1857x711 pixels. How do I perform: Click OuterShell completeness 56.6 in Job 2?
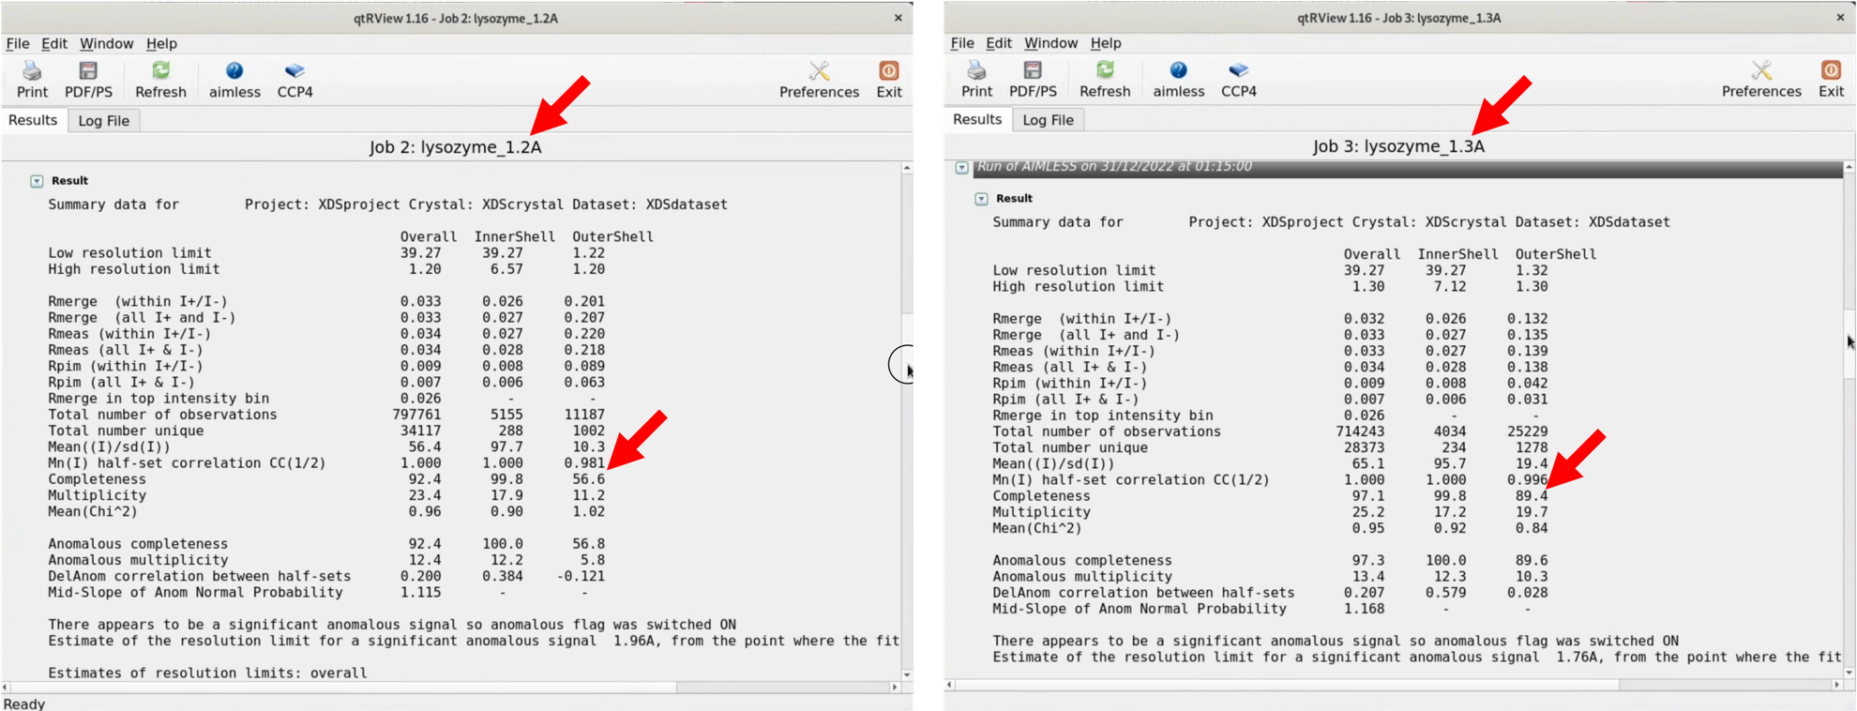[x=589, y=479]
